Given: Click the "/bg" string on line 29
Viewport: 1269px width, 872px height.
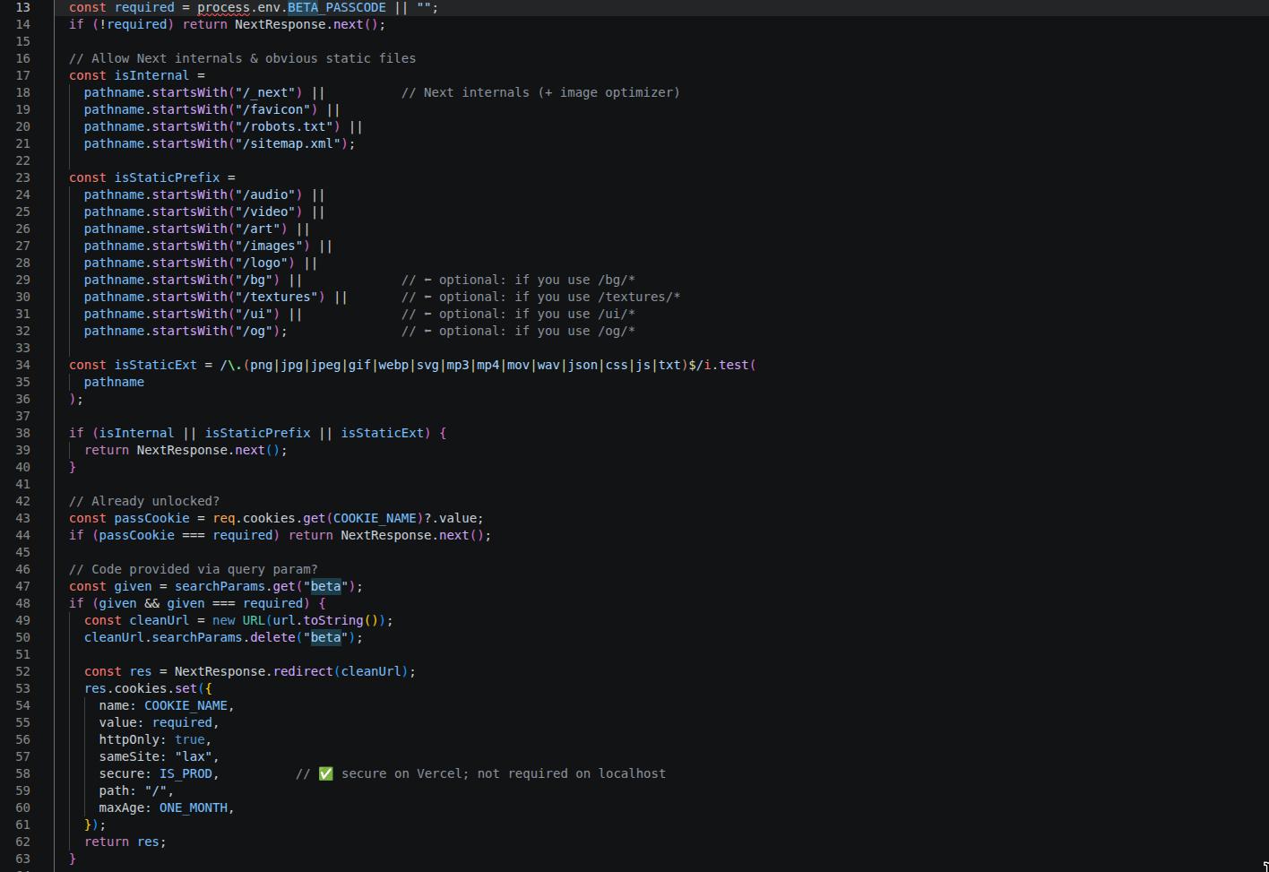Looking at the screenshot, I should (254, 280).
